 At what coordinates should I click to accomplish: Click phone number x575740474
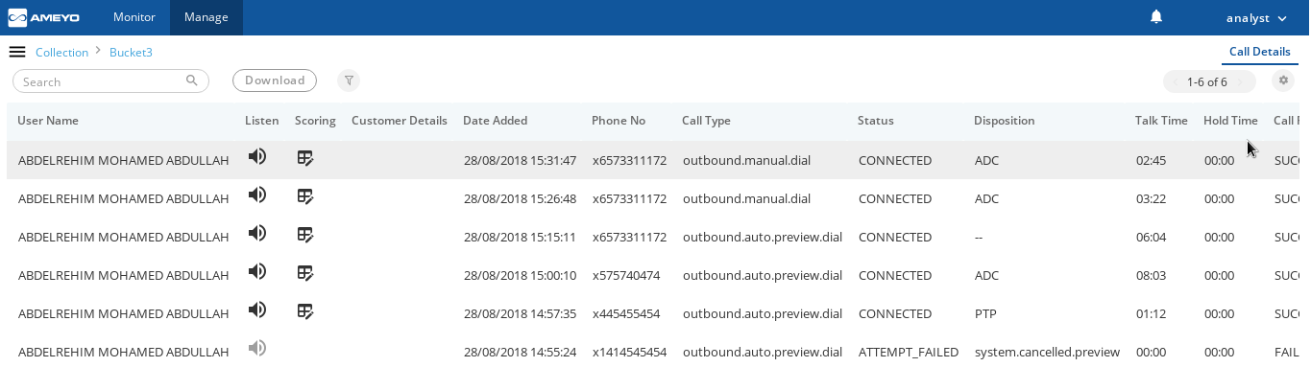[626, 275]
